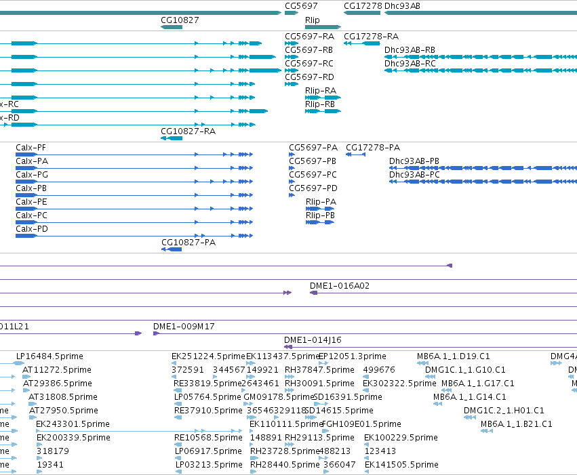Select the CG17278 gene label

[363, 6]
